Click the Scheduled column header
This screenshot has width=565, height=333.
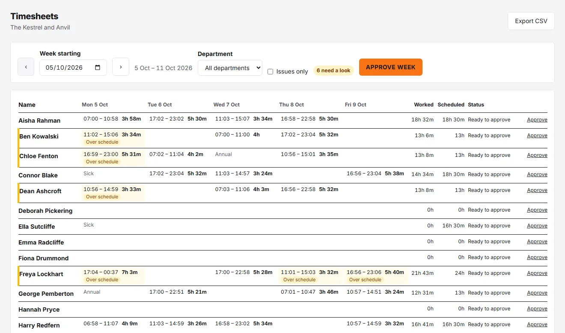click(x=451, y=105)
